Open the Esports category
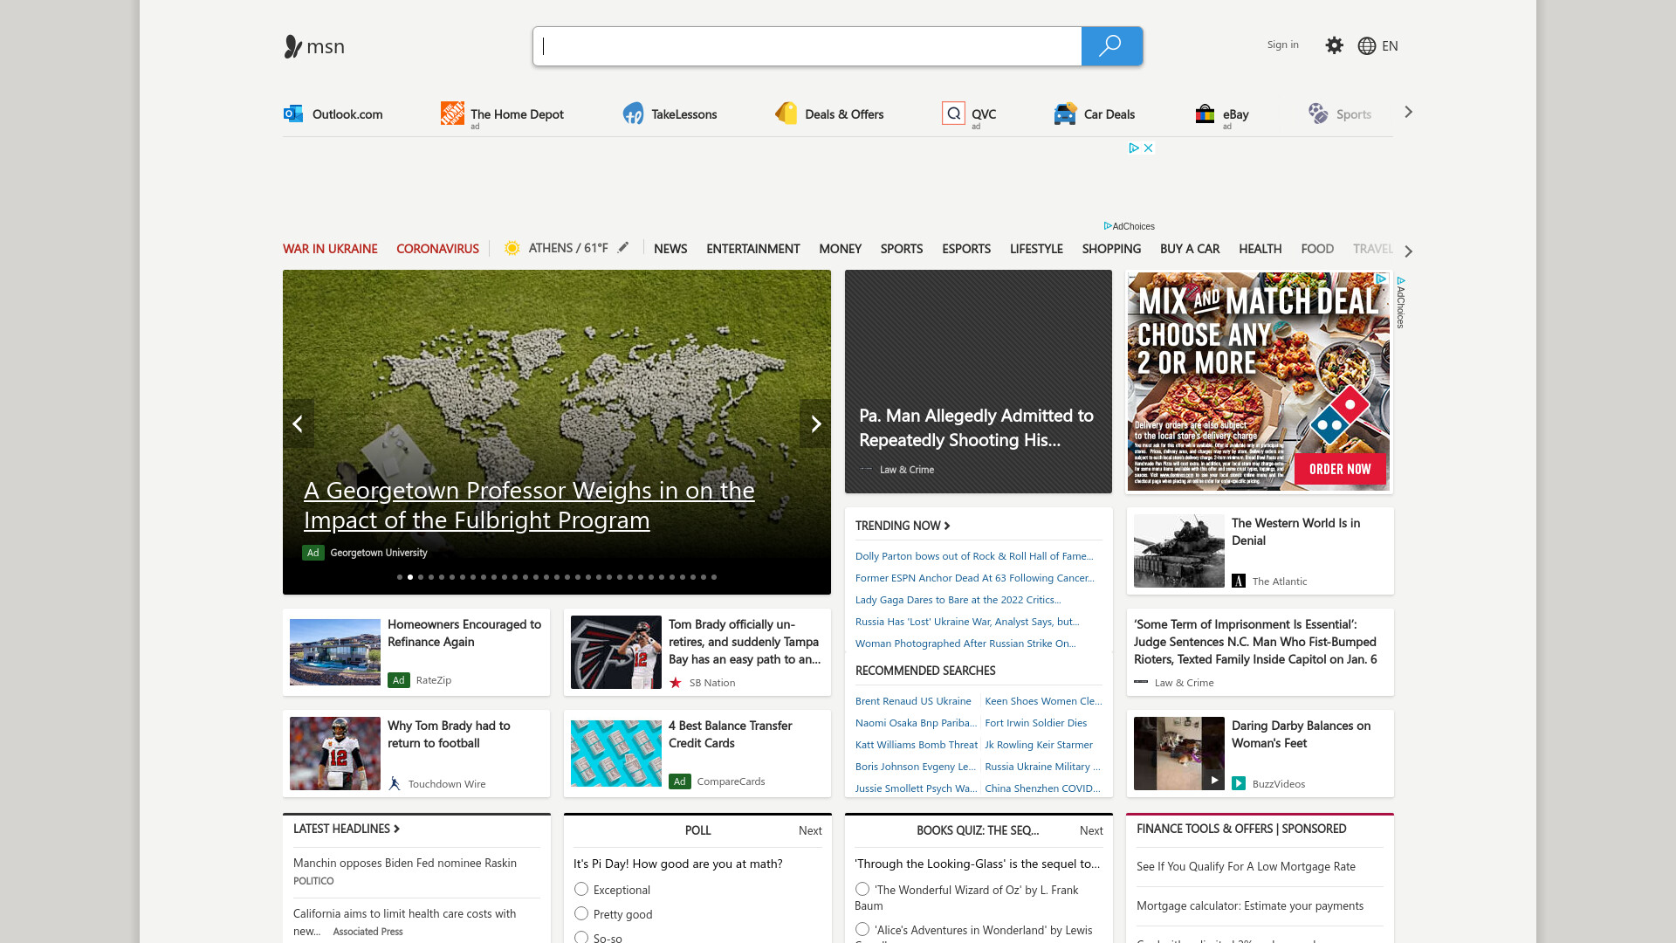This screenshot has width=1676, height=943. click(966, 249)
